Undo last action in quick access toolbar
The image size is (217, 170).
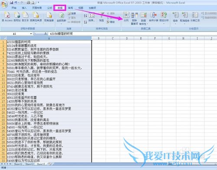pos(16,3)
